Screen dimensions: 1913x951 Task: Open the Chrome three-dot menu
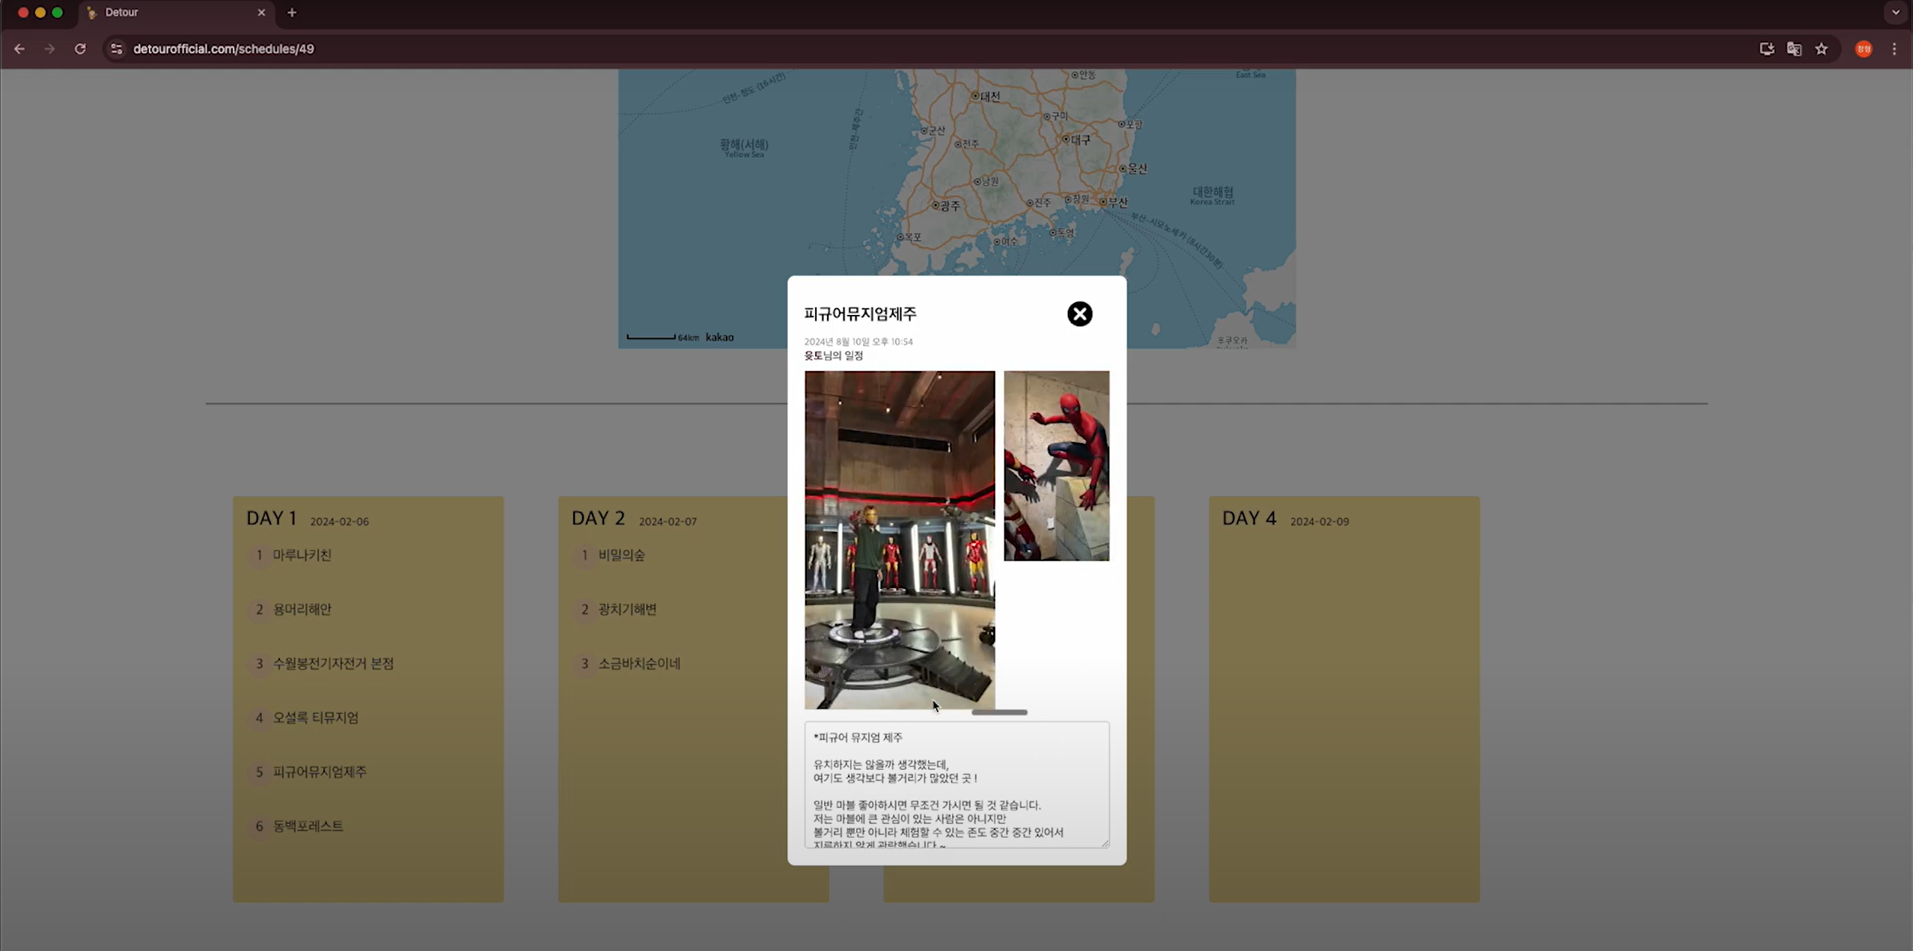[x=1894, y=49]
